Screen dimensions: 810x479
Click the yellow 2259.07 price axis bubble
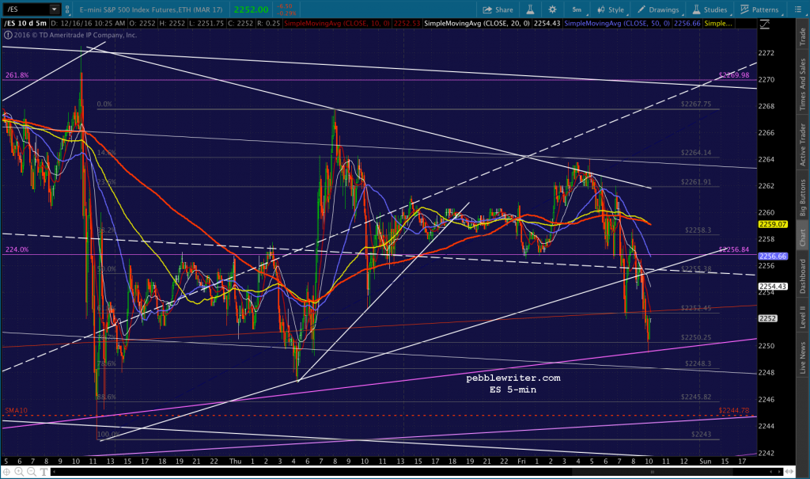click(x=772, y=224)
